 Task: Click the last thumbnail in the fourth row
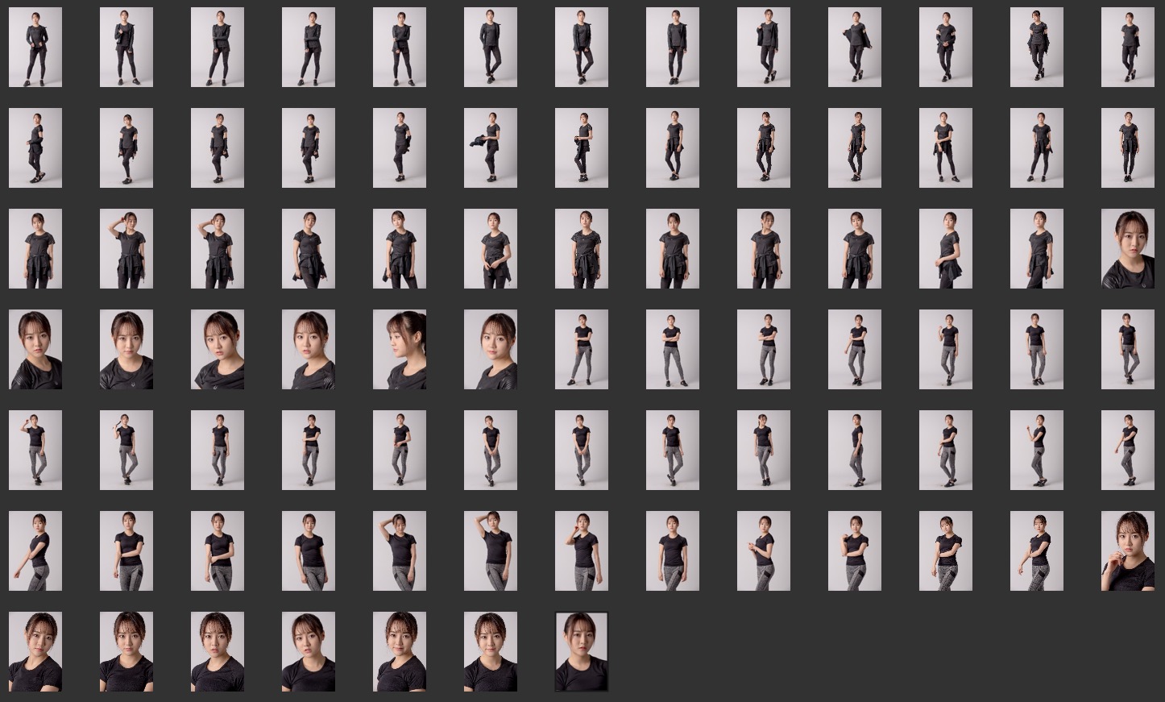pyautogui.click(x=1127, y=350)
